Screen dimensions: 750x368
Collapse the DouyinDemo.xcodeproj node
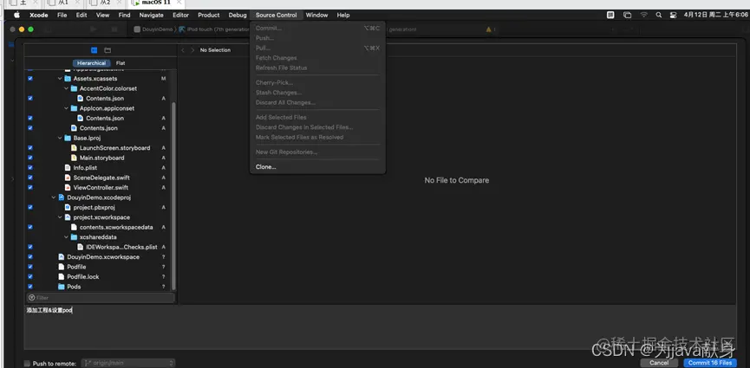(54, 197)
